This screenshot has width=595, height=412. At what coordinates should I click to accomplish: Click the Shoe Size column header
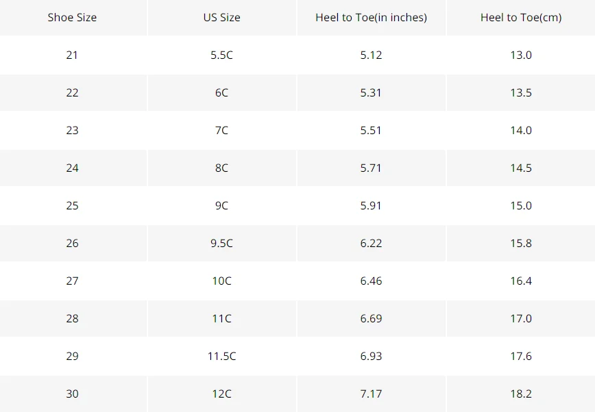coord(72,17)
